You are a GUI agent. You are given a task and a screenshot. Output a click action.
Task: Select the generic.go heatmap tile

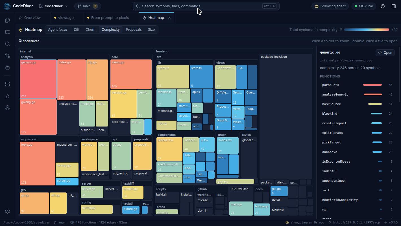[38, 79]
